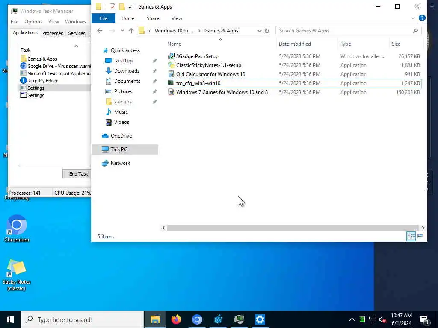
Task: Click Task Manager taskbar icon
Action: (x=239, y=319)
